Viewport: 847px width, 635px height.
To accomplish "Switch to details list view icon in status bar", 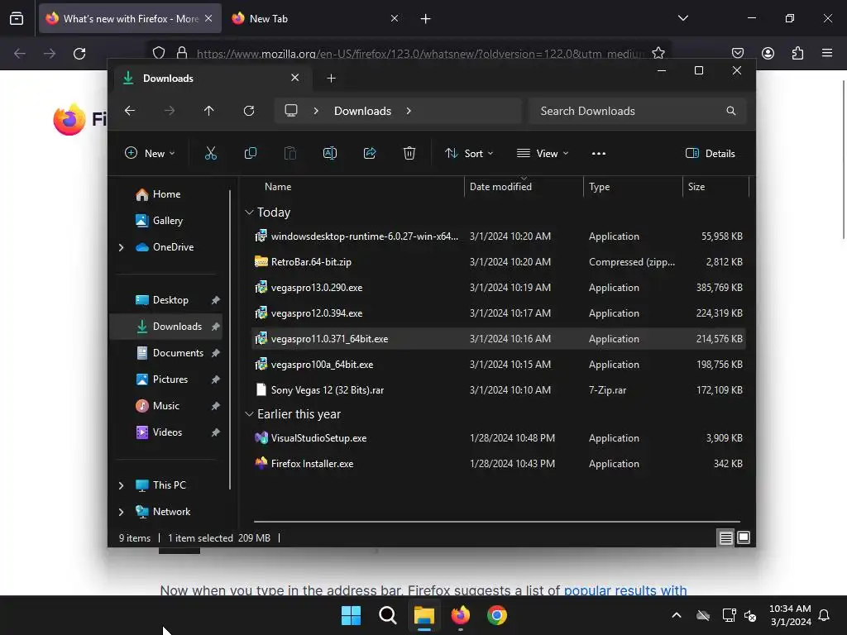I will pos(725,537).
